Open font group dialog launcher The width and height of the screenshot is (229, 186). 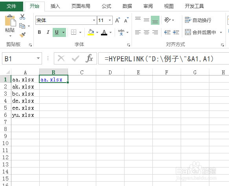[x=128, y=45]
